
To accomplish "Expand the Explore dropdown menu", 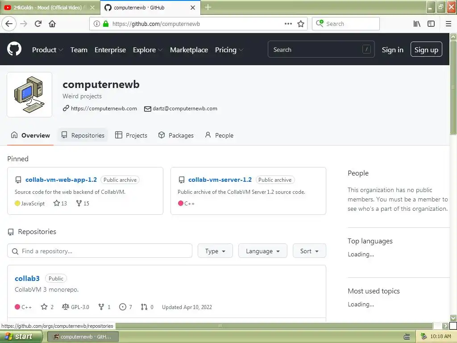I will [148, 50].
